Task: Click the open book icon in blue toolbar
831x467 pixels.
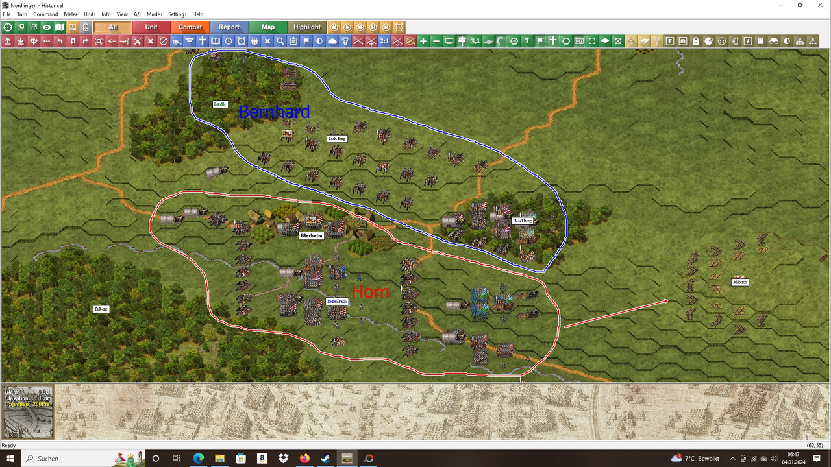Action: coord(216,41)
